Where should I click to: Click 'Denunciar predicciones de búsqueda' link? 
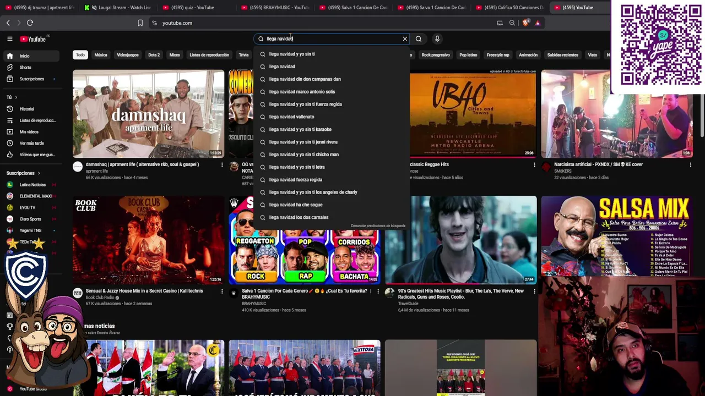378,226
